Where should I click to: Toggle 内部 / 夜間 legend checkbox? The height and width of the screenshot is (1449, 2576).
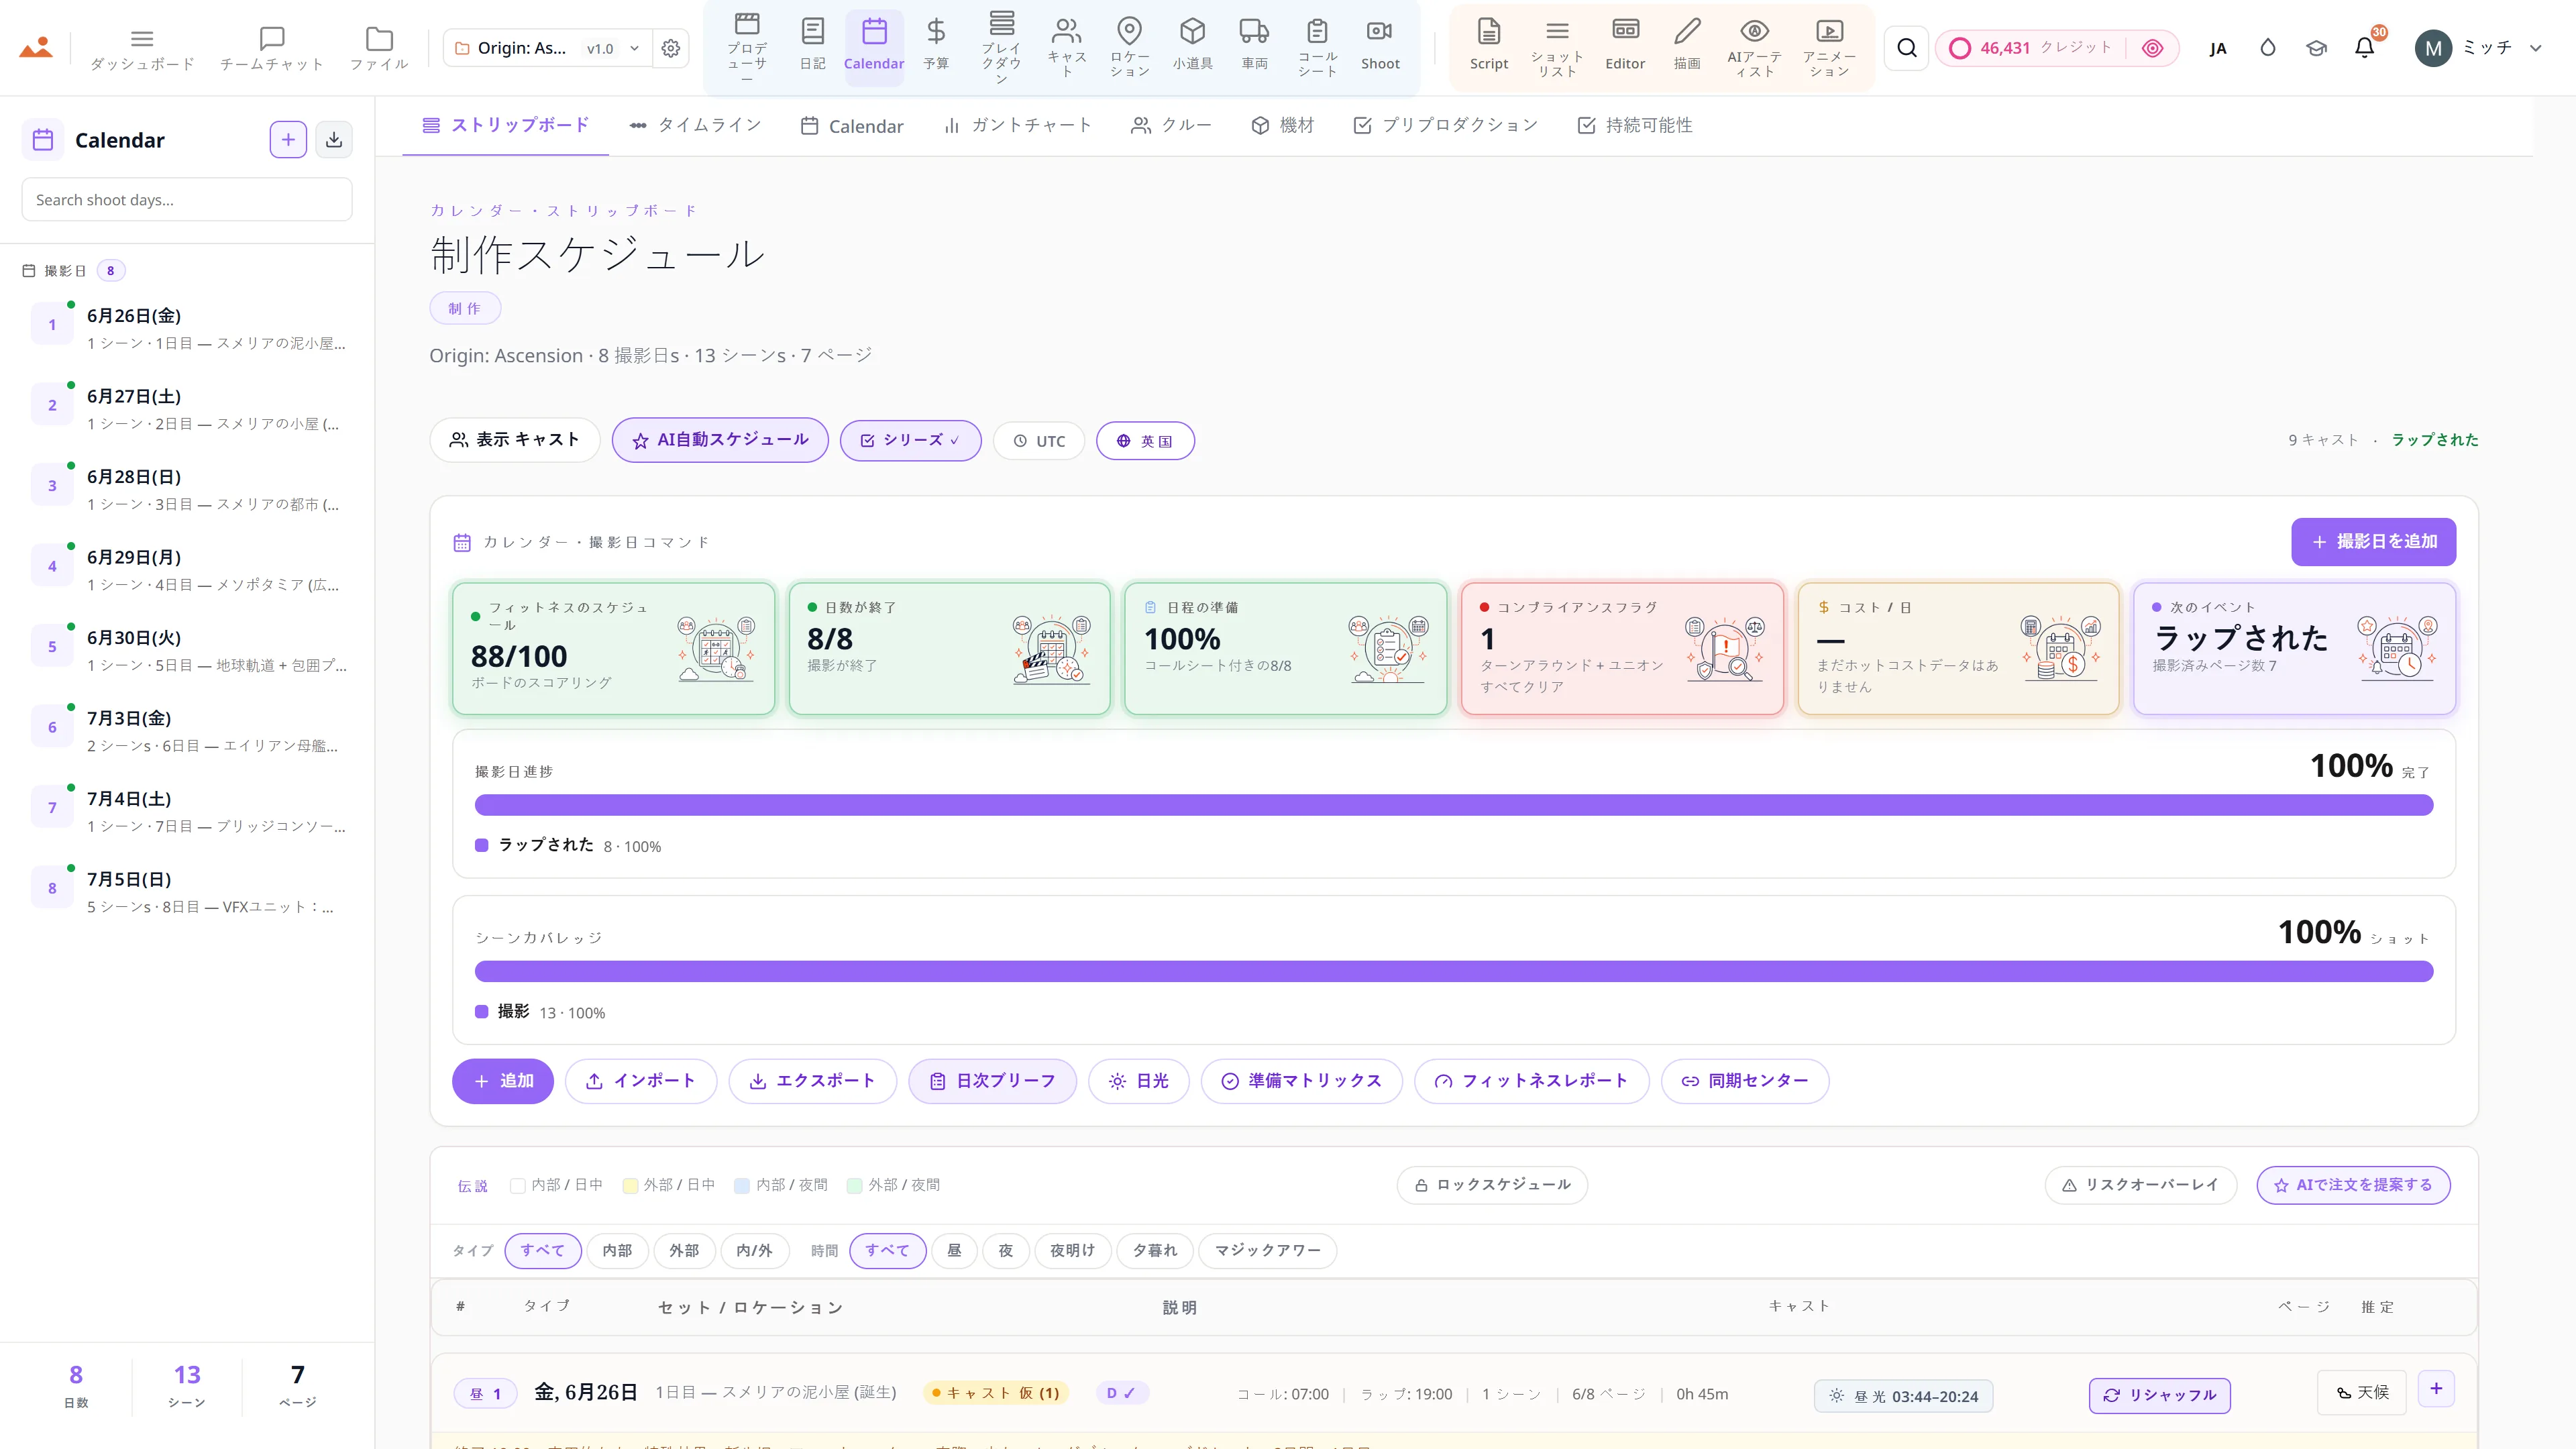coord(742,1185)
